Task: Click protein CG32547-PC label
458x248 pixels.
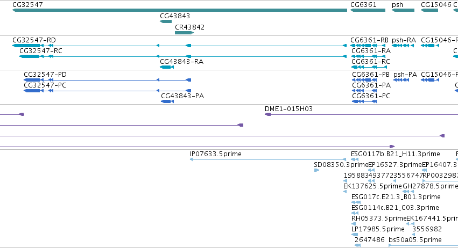Action: [45, 85]
